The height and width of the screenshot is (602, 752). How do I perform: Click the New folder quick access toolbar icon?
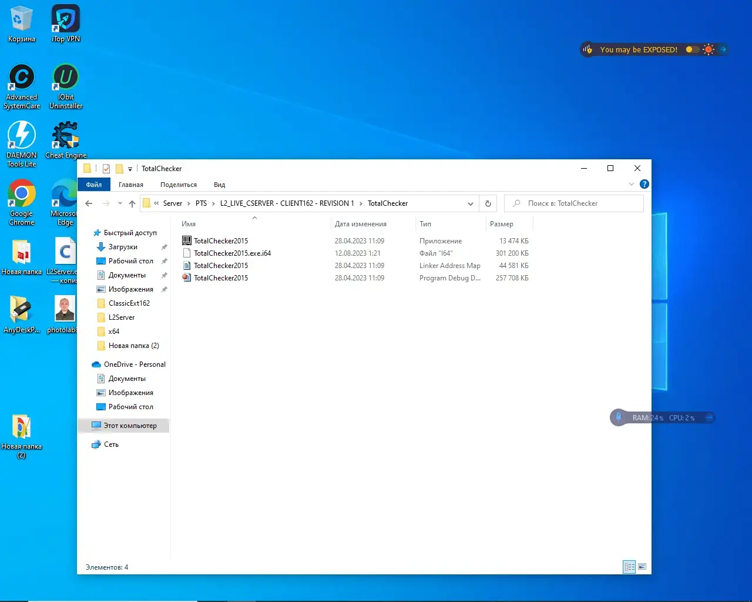pyautogui.click(x=119, y=169)
